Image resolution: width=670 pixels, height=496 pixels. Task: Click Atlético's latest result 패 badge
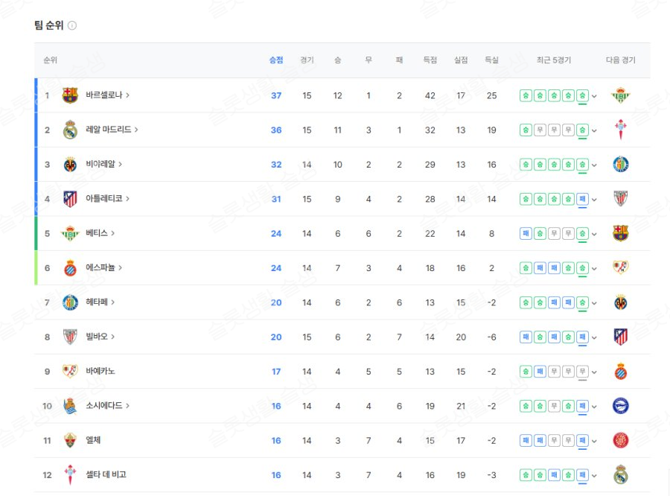point(583,199)
